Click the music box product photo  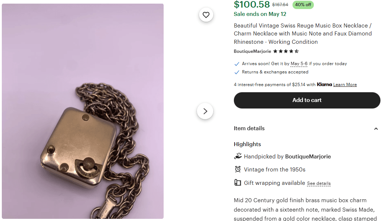[x=83, y=110]
